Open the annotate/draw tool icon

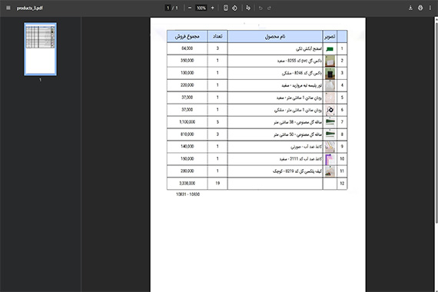point(248,8)
